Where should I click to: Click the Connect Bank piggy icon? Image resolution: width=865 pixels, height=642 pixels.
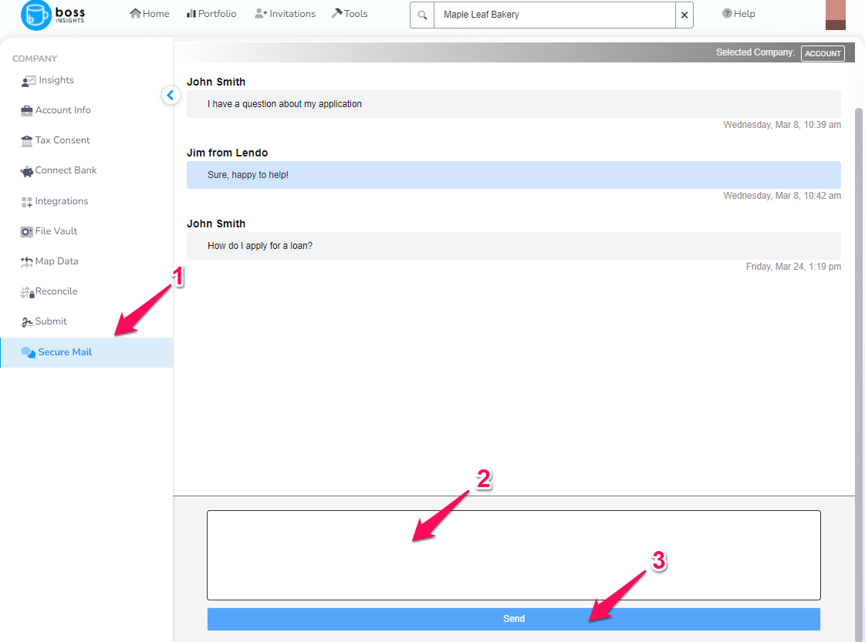pos(26,171)
